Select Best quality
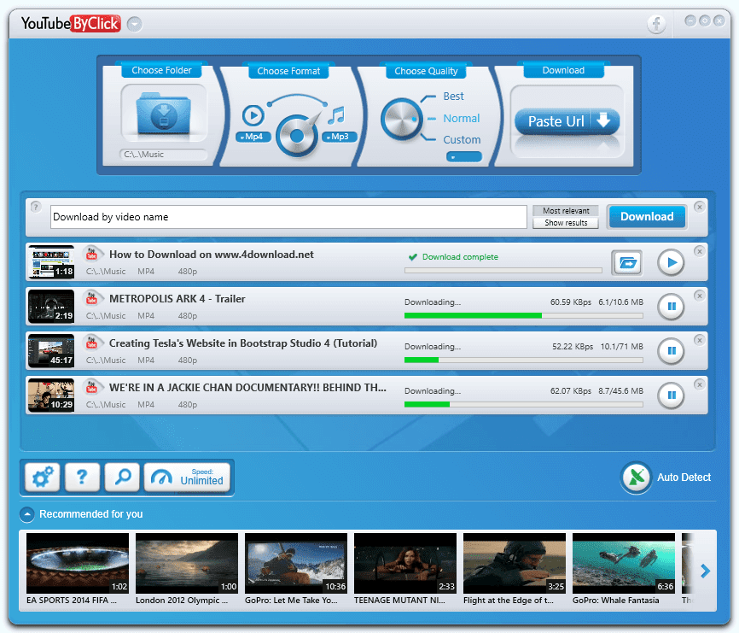 point(453,97)
